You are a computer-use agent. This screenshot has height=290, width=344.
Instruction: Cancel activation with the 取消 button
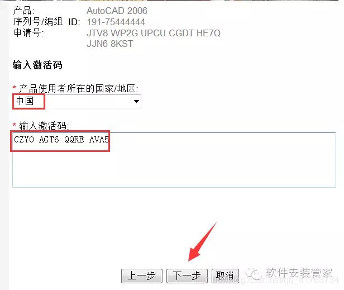point(225,275)
